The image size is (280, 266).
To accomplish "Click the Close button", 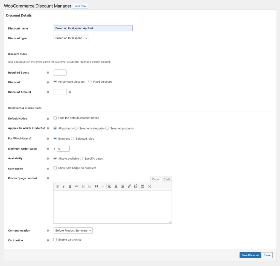I will coord(267,255).
